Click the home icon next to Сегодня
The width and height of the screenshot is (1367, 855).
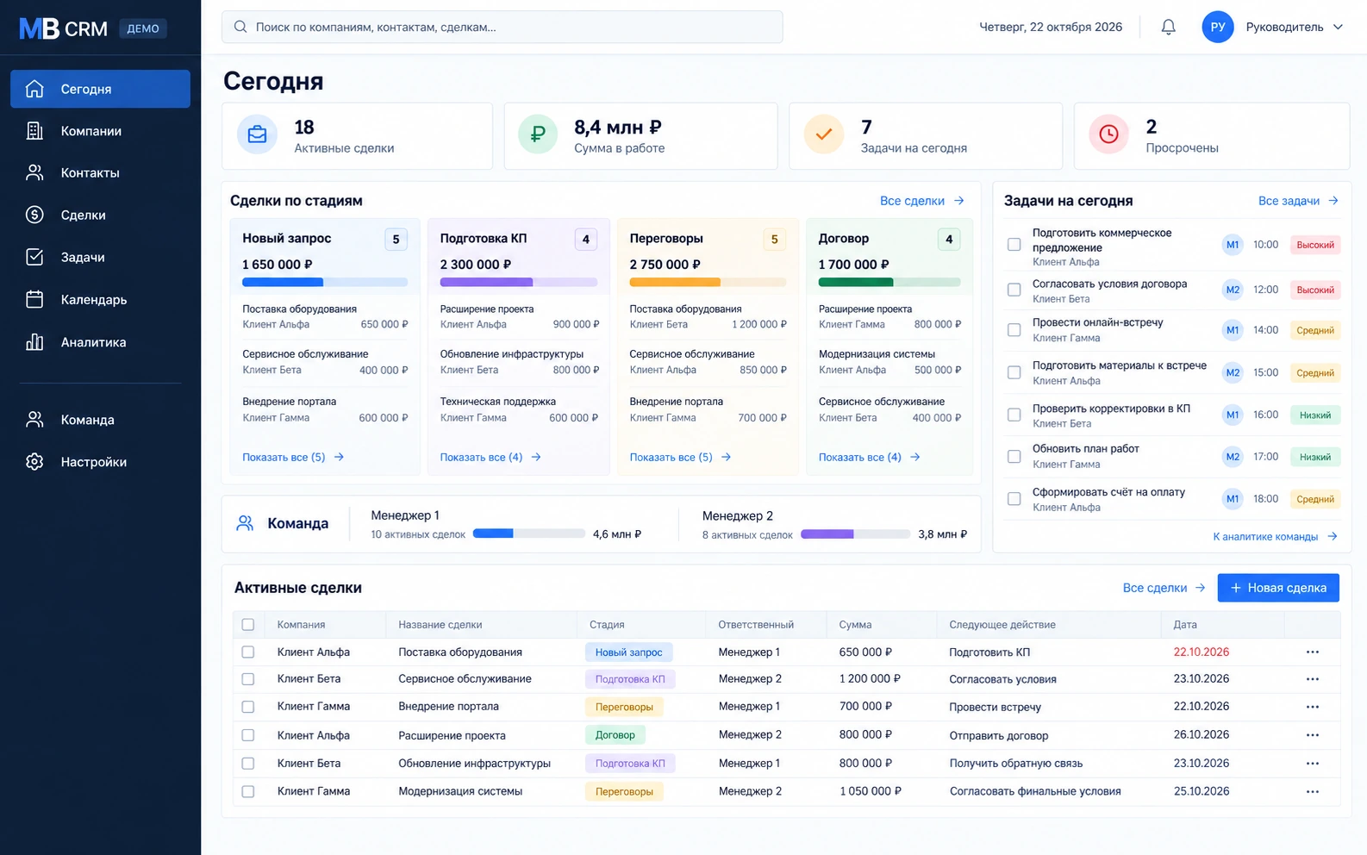tap(34, 89)
